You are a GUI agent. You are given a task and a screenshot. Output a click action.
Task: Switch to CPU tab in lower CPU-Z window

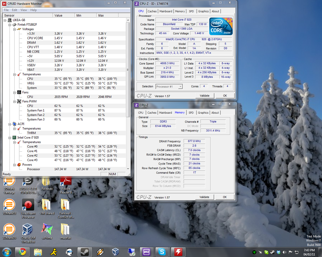(141, 113)
